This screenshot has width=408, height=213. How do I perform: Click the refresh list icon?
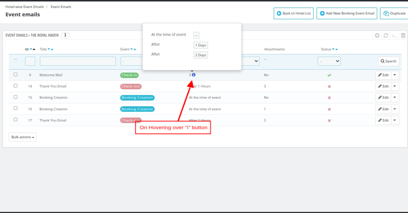click(x=386, y=35)
